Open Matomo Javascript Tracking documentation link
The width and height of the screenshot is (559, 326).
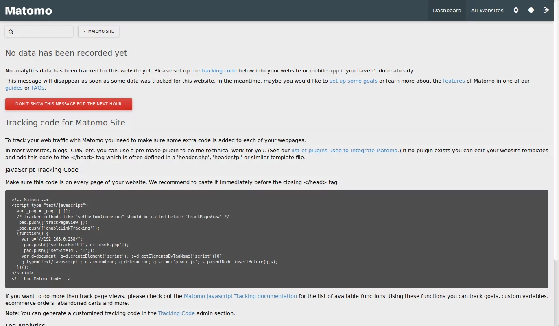[x=240, y=296]
